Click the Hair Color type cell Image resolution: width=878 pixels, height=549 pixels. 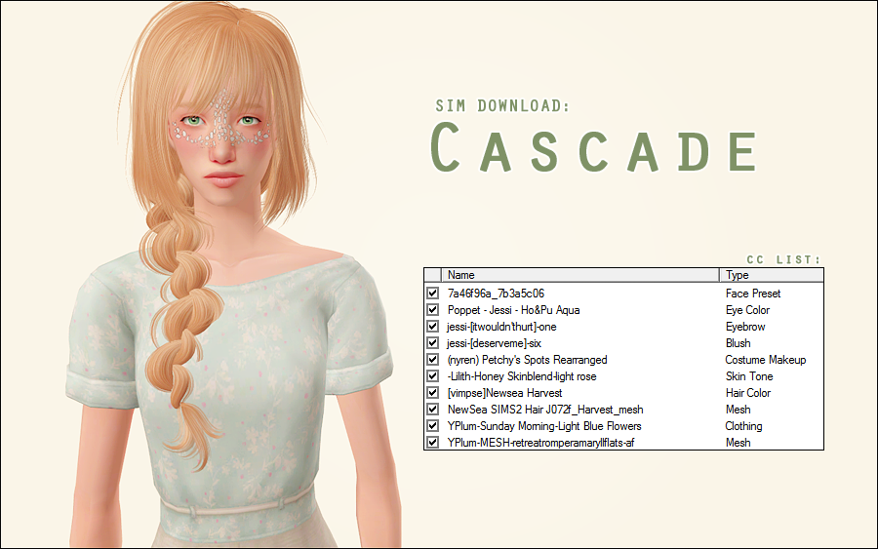(748, 393)
